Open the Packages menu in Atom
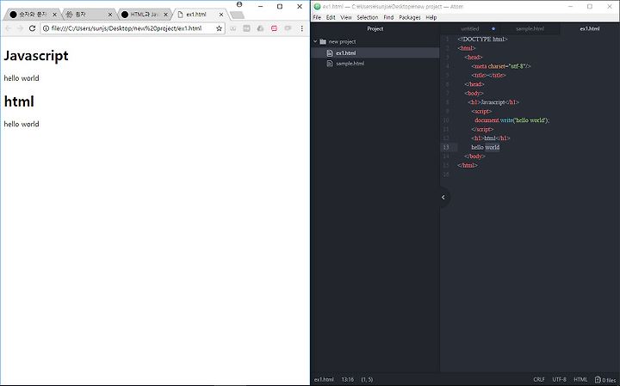620x386 pixels. coord(410,17)
